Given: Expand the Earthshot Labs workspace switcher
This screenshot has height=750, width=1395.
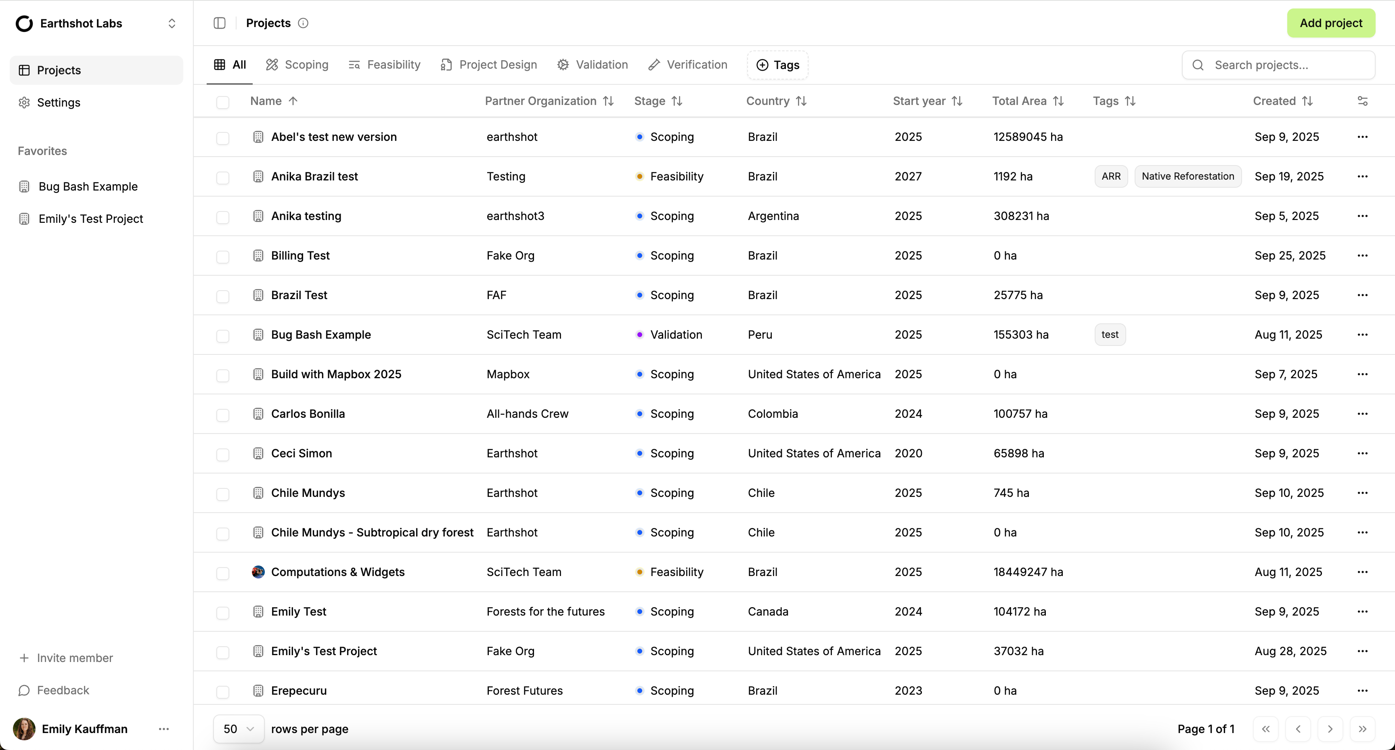Looking at the screenshot, I should pos(172,23).
